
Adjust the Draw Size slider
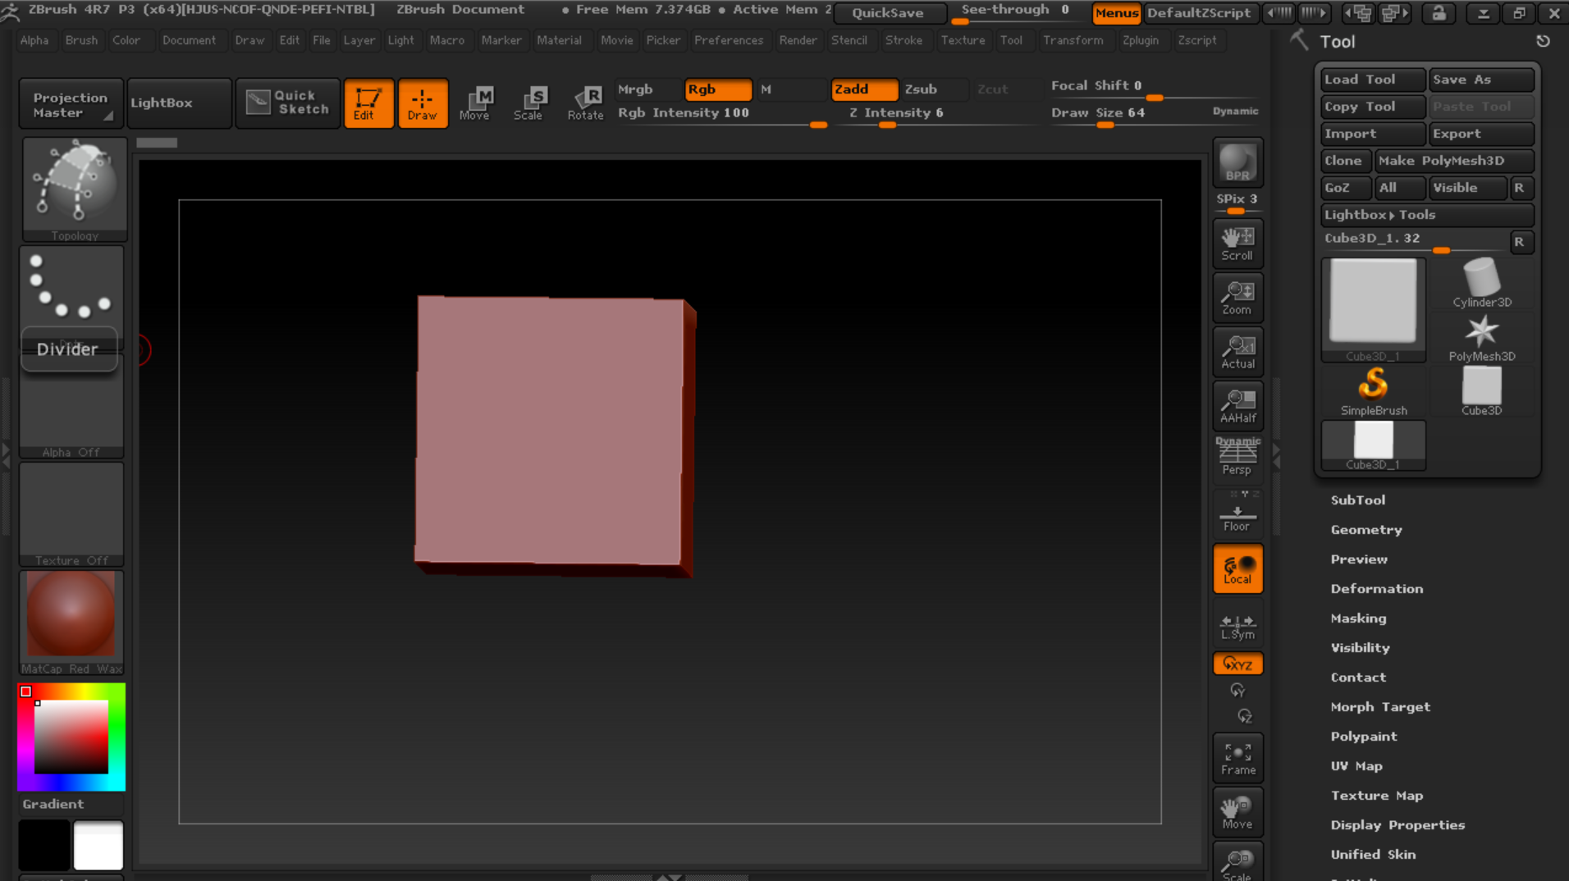click(1123, 115)
